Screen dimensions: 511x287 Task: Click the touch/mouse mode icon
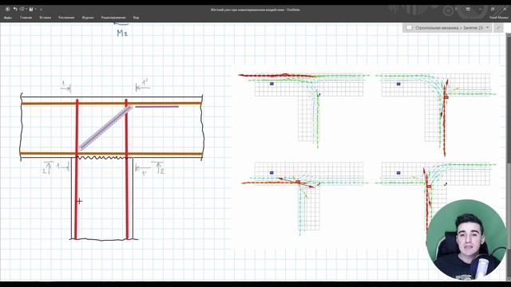22,9
